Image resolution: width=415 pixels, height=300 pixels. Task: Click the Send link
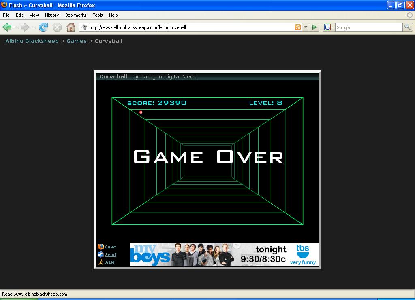(x=111, y=255)
